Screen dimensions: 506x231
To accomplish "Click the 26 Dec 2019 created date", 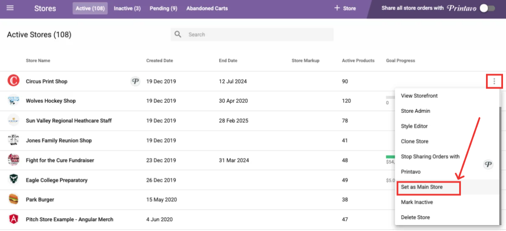I will coord(161,180).
